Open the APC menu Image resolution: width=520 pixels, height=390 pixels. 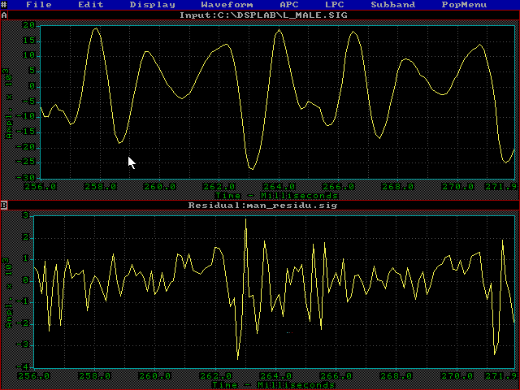(x=289, y=5)
